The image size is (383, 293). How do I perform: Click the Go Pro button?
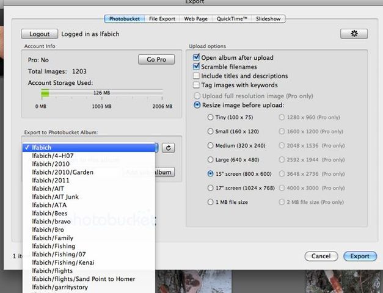(x=156, y=59)
